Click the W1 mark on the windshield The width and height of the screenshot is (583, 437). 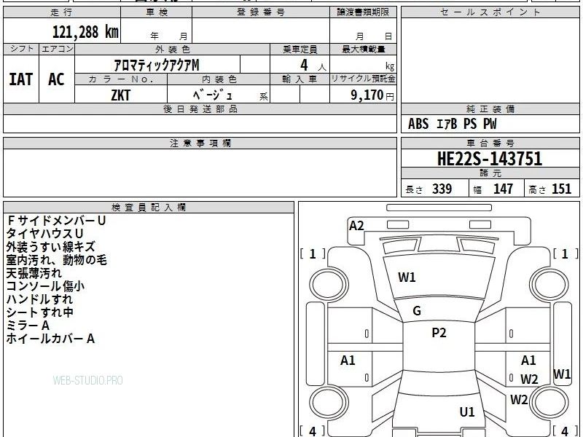tap(407, 277)
